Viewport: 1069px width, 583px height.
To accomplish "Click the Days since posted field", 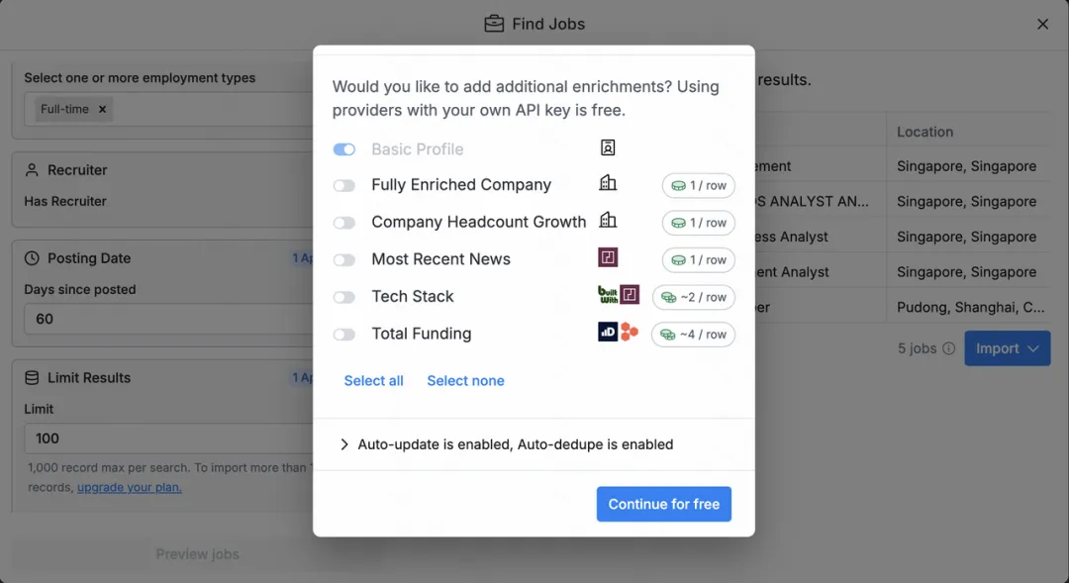I will [168, 319].
